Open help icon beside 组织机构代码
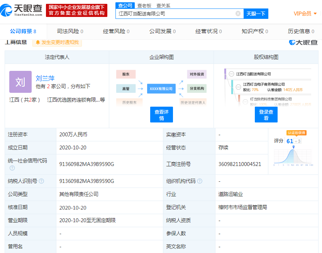Viewport: 322px width, 253px height. (x=200, y=181)
